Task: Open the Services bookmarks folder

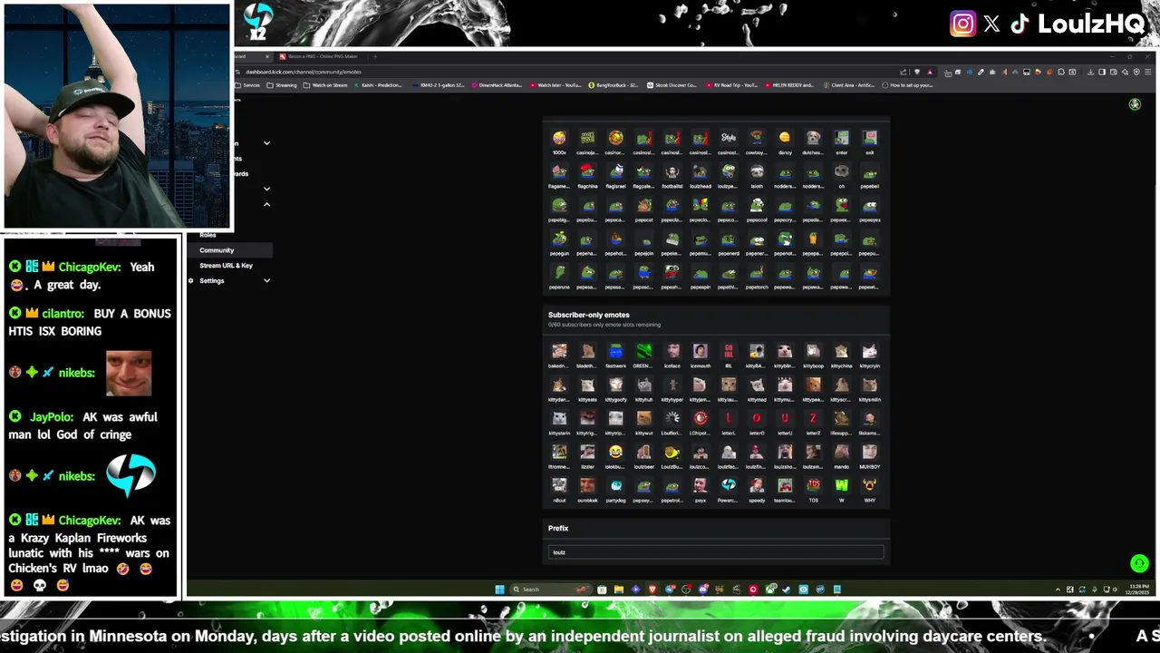Action: (x=247, y=85)
